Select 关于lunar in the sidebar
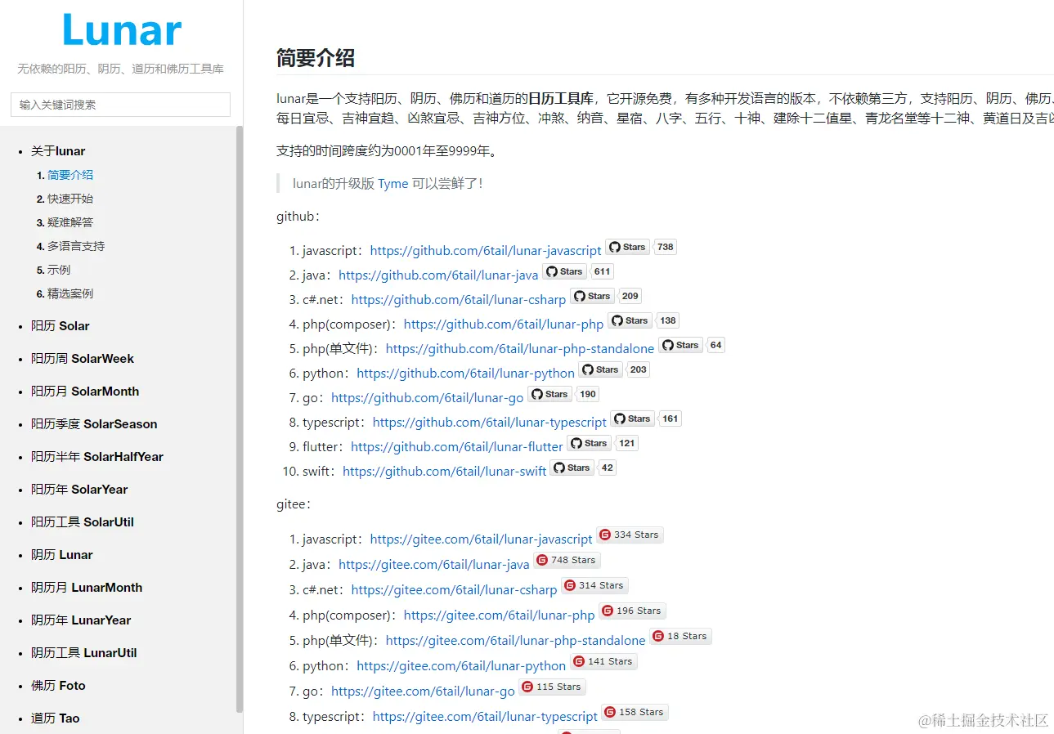Image resolution: width=1054 pixels, height=734 pixels. click(x=58, y=151)
